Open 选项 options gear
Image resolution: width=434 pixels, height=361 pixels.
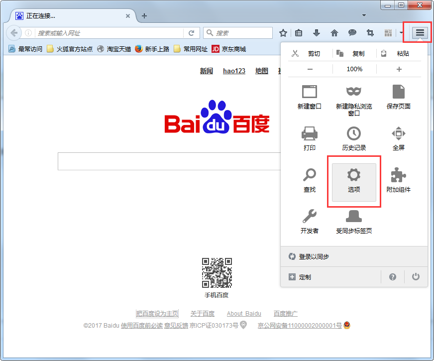pyautogui.click(x=354, y=182)
